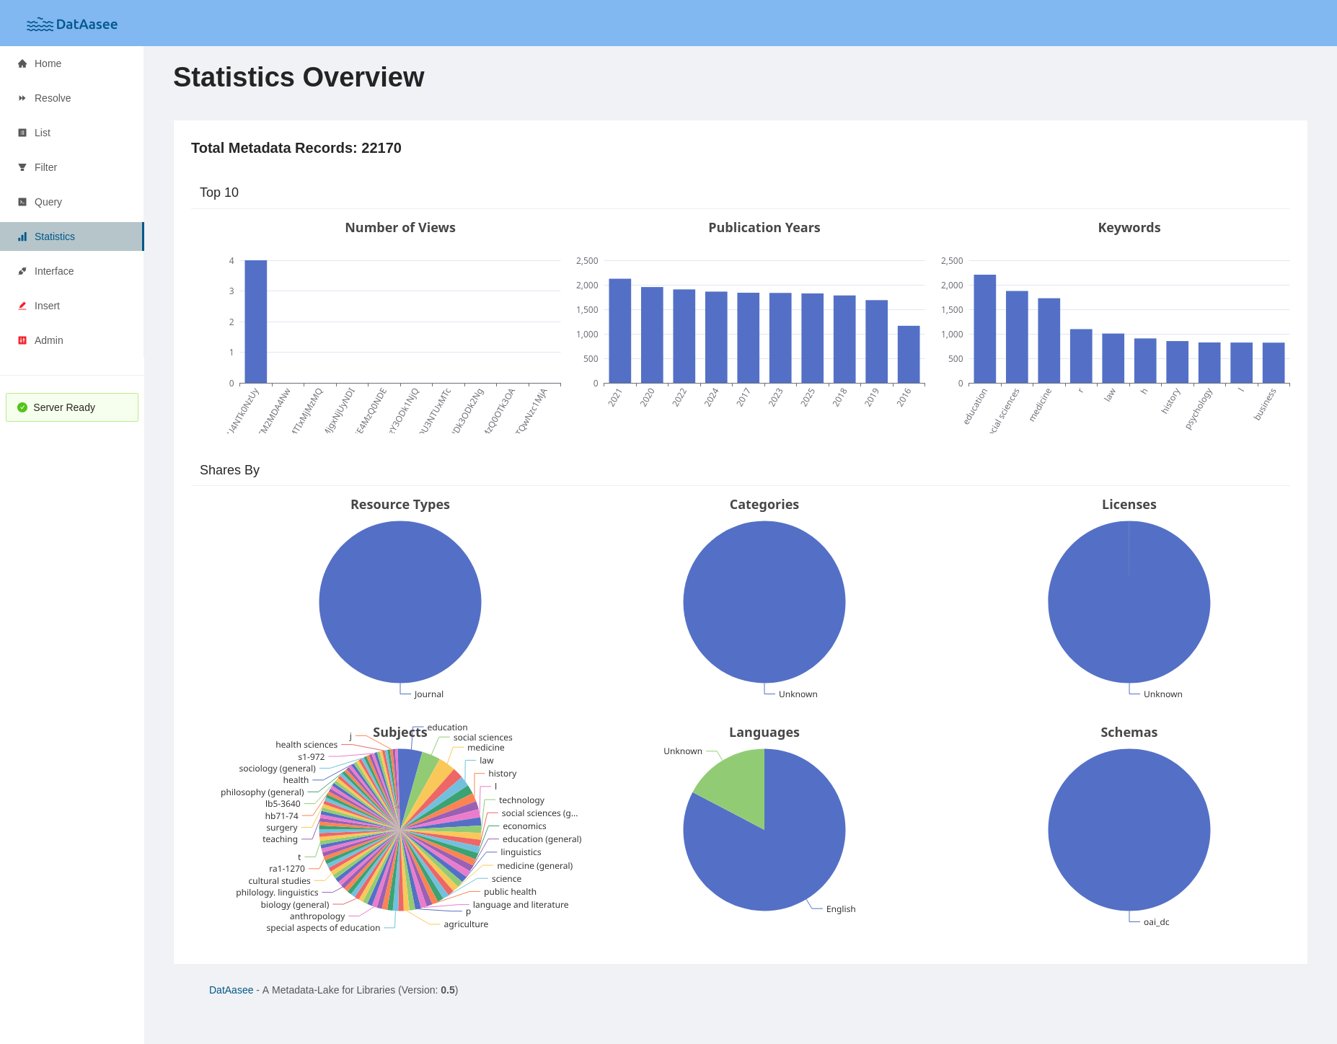Open the List icon in the sidebar
The width and height of the screenshot is (1337, 1044).
coord(22,133)
